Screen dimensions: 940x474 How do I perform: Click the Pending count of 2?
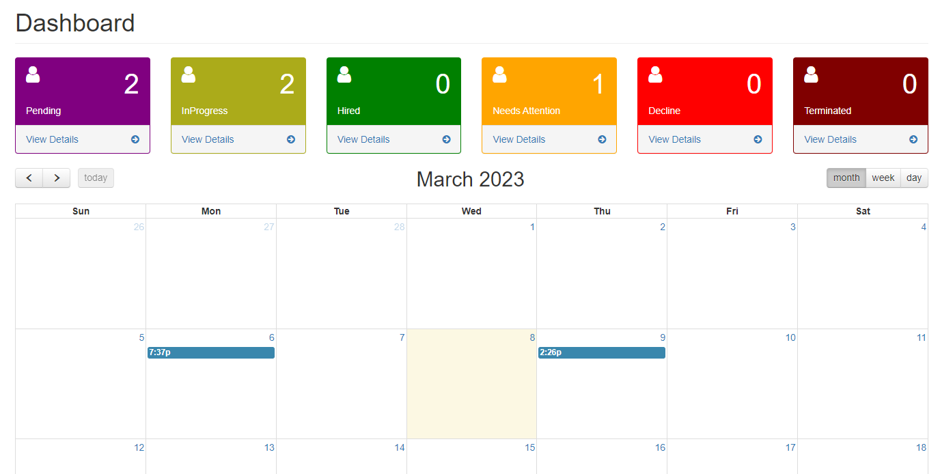[131, 84]
